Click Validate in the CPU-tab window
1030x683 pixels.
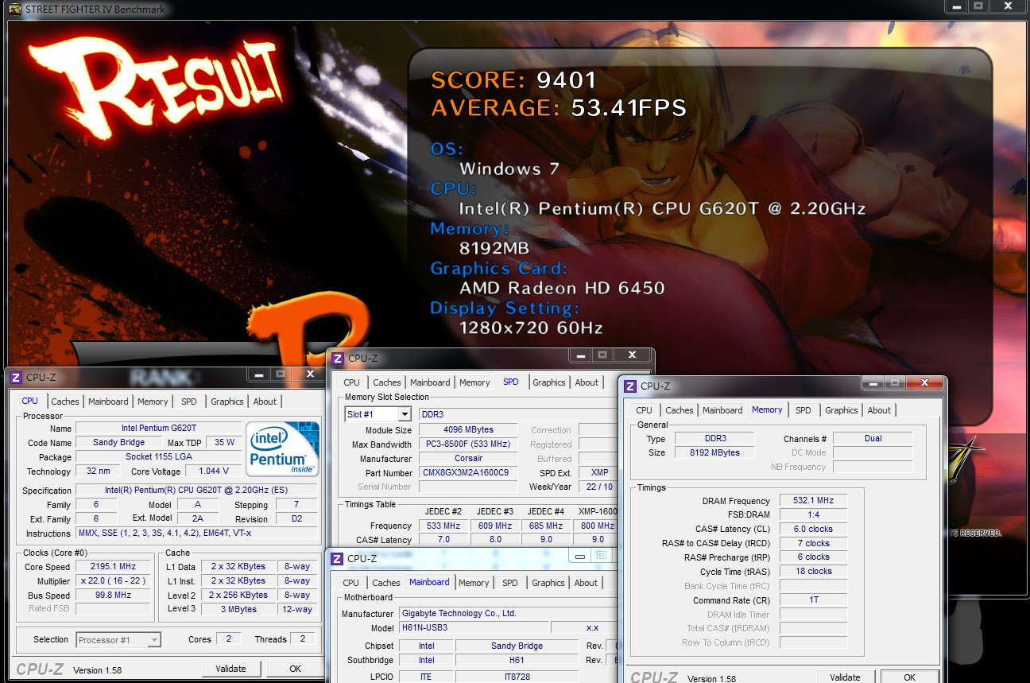[x=230, y=669]
